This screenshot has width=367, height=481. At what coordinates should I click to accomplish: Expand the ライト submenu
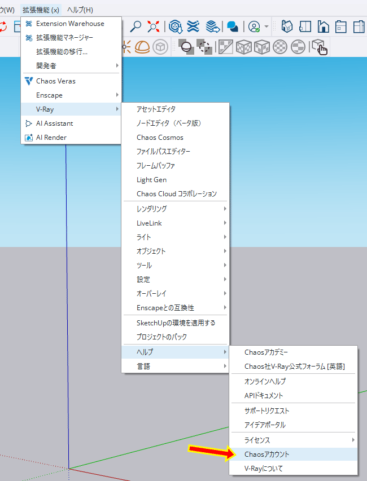tap(176, 237)
